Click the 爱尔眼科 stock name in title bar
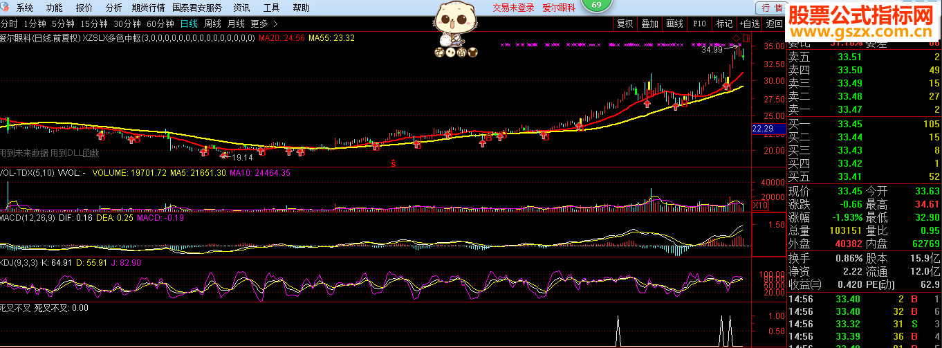Screen dimensions: 942x348 pyautogui.click(x=559, y=8)
